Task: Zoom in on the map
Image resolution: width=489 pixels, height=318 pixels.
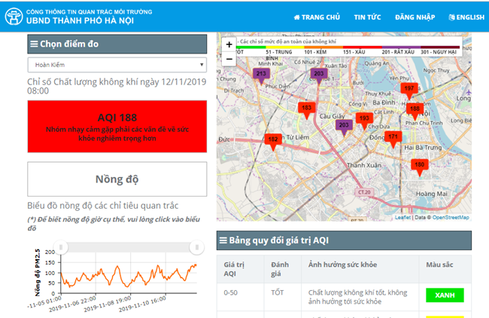Action: [x=229, y=44]
